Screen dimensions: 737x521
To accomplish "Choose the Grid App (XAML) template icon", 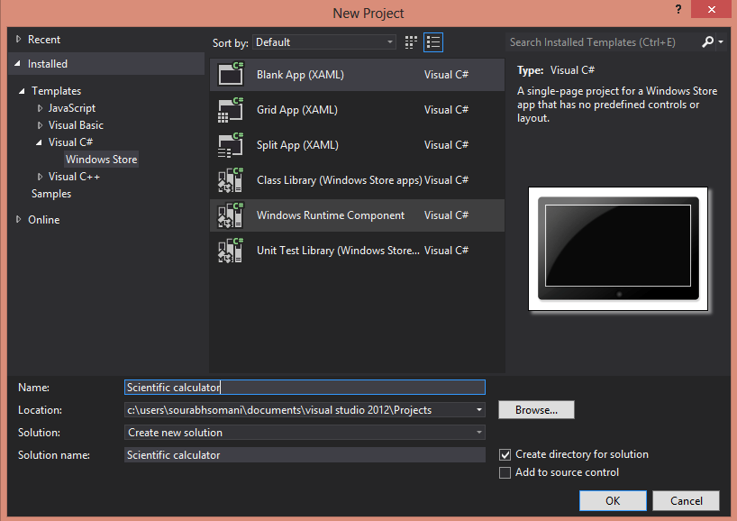I will coord(231,110).
